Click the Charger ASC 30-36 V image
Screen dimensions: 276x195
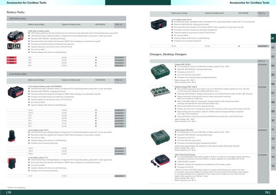pos(160,71)
